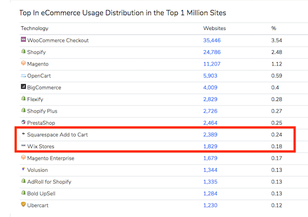The image size is (308, 217).
Task: Click the Magento logo icon
Action: pyautogui.click(x=24, y=63)
